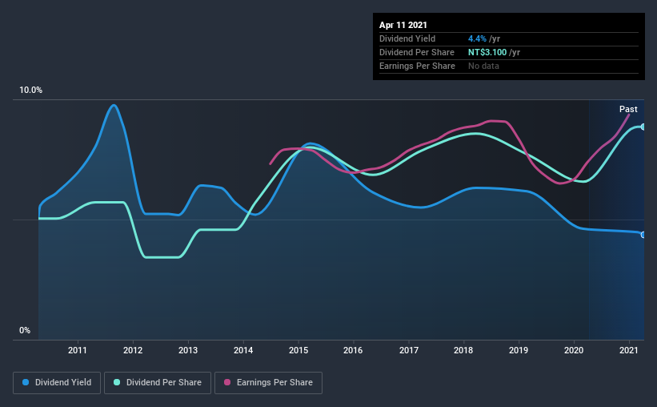The width and height of the screenshot is (657, 407).
Task: Click the 2019 x-axis label
Action: coord(519,350)
